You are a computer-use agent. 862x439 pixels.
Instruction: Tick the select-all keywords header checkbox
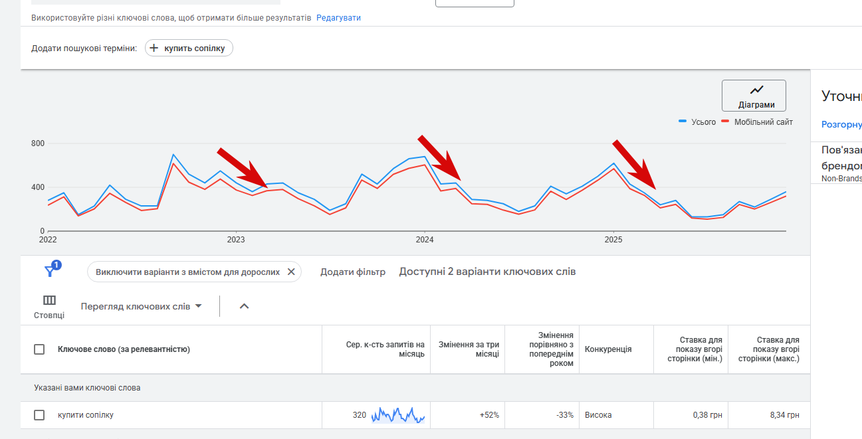39,349
